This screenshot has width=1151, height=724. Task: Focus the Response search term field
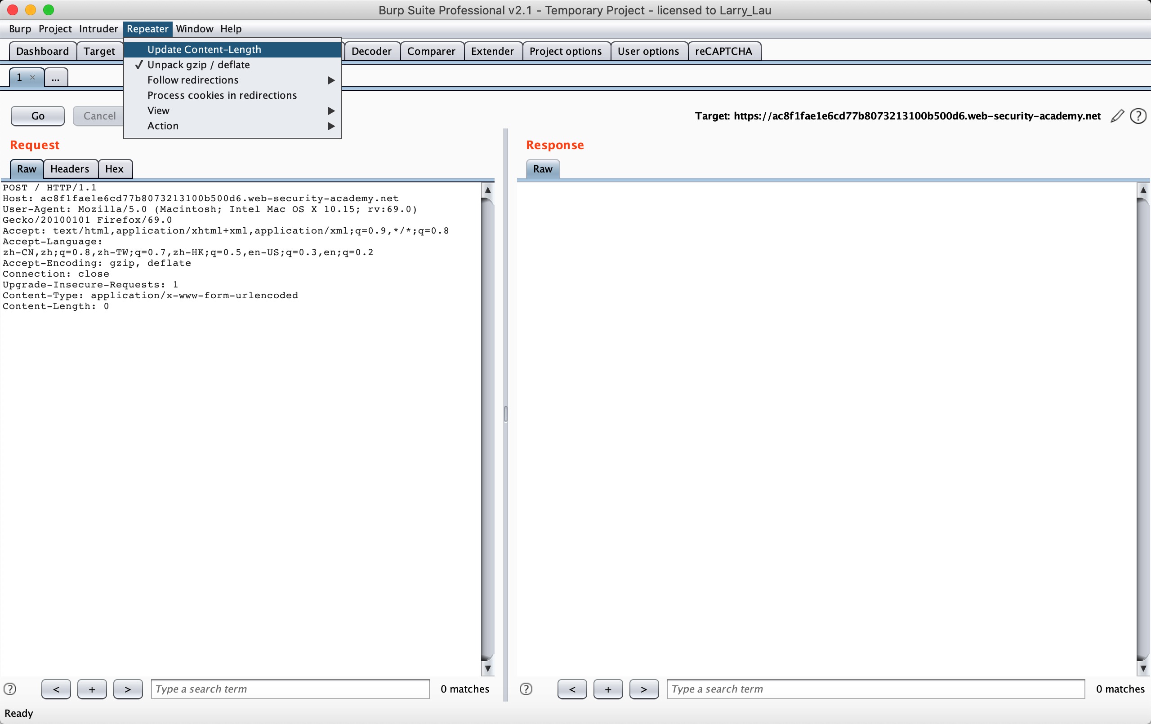pyautogui.click(x=876, y=689)
